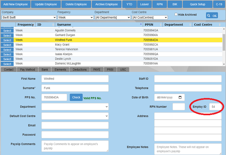The height and width of the screenshot is (155, 226).
Task: Check the PPS number validity
Action: pos(76,97)
